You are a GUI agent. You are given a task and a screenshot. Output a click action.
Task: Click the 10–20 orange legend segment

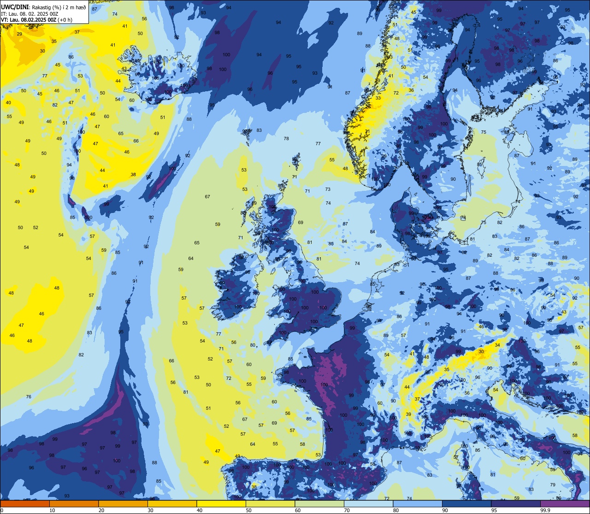(74, 503)
